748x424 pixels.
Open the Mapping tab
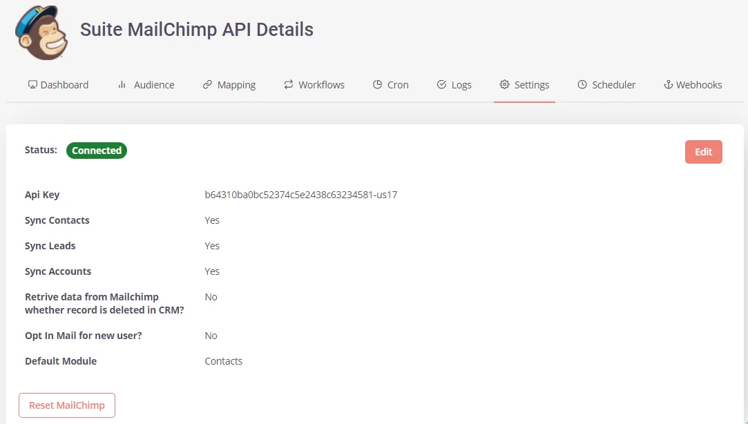pos(236,85)
